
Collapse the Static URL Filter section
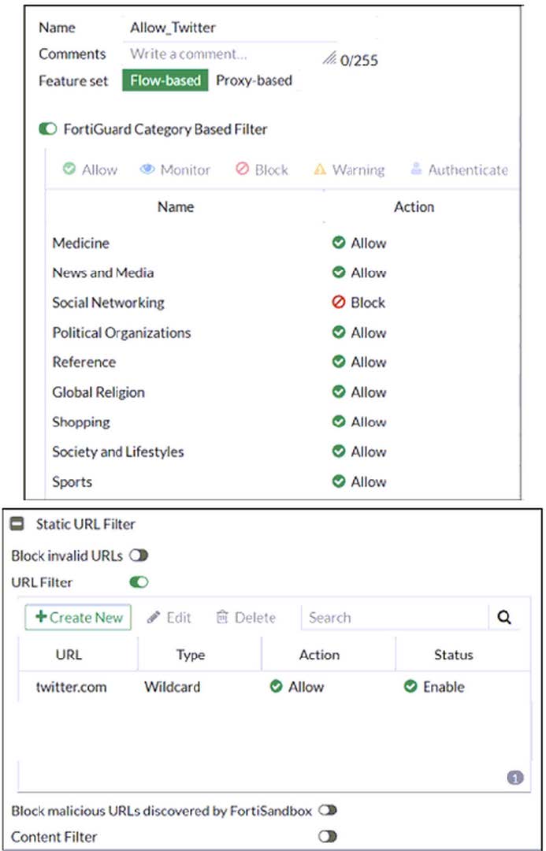(x=17, y=523)
